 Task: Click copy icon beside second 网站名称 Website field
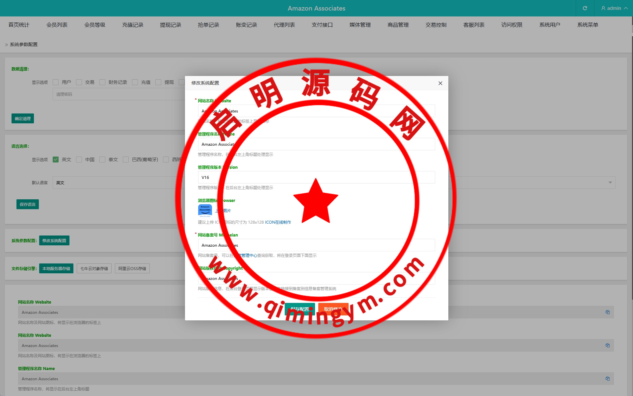tap(607, 345)
